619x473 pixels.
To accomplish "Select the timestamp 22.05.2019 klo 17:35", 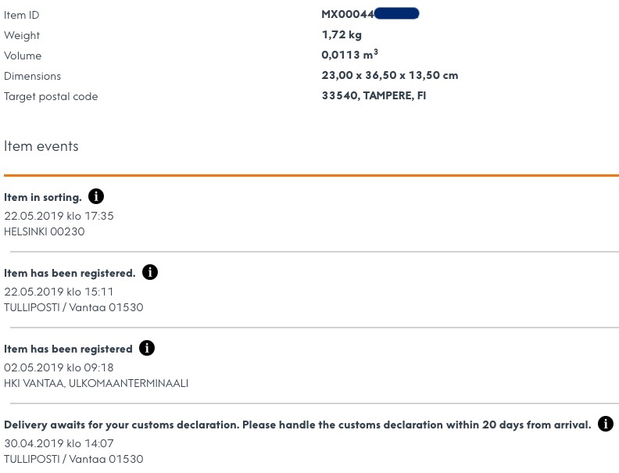I will 59,216.
